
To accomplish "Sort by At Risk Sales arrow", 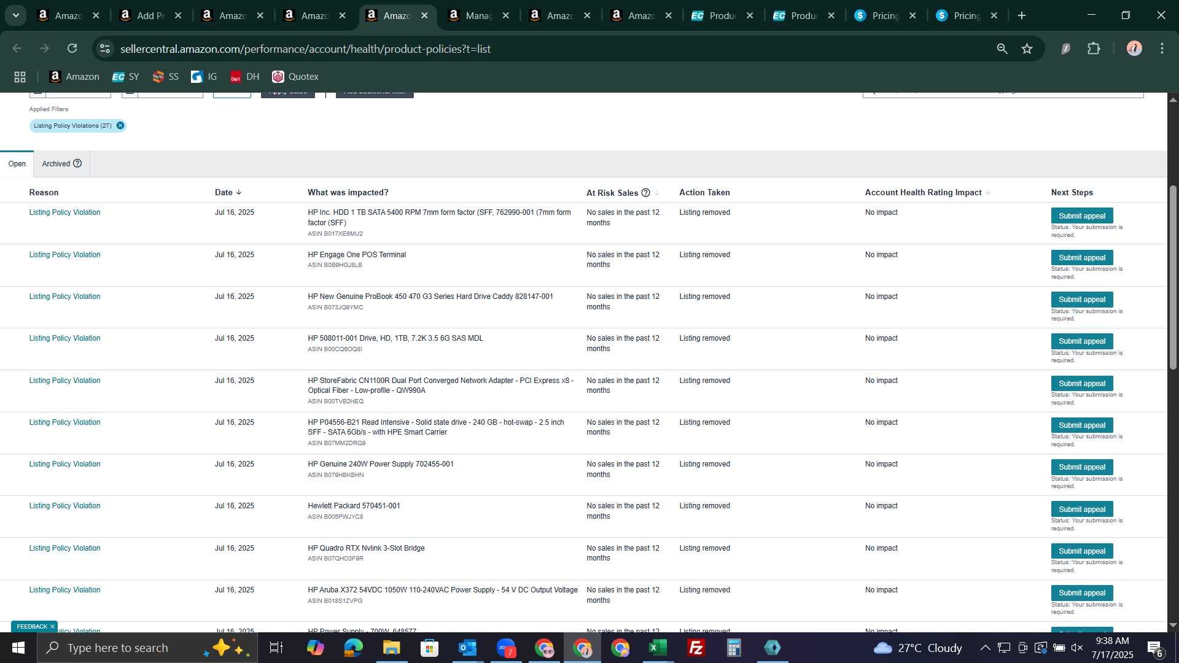I will tap(657, 193).
